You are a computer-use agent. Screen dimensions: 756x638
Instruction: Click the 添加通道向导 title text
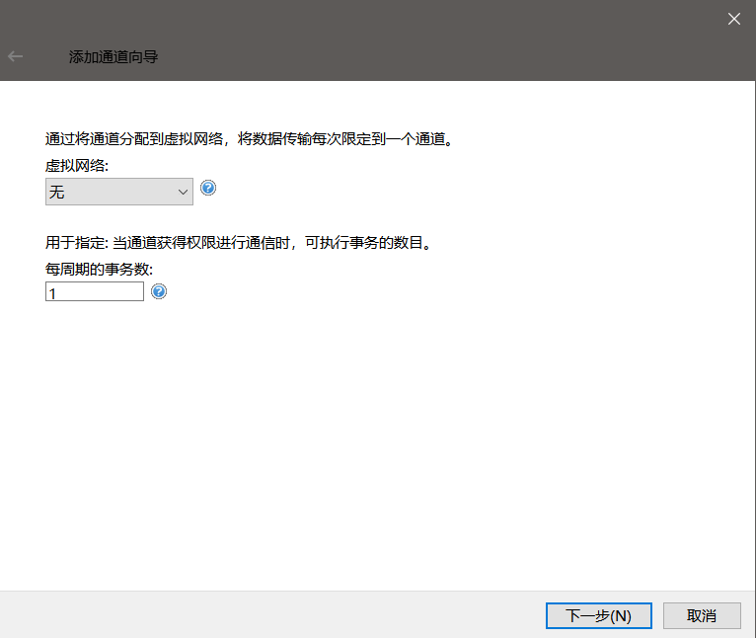(x=113, y=57)
